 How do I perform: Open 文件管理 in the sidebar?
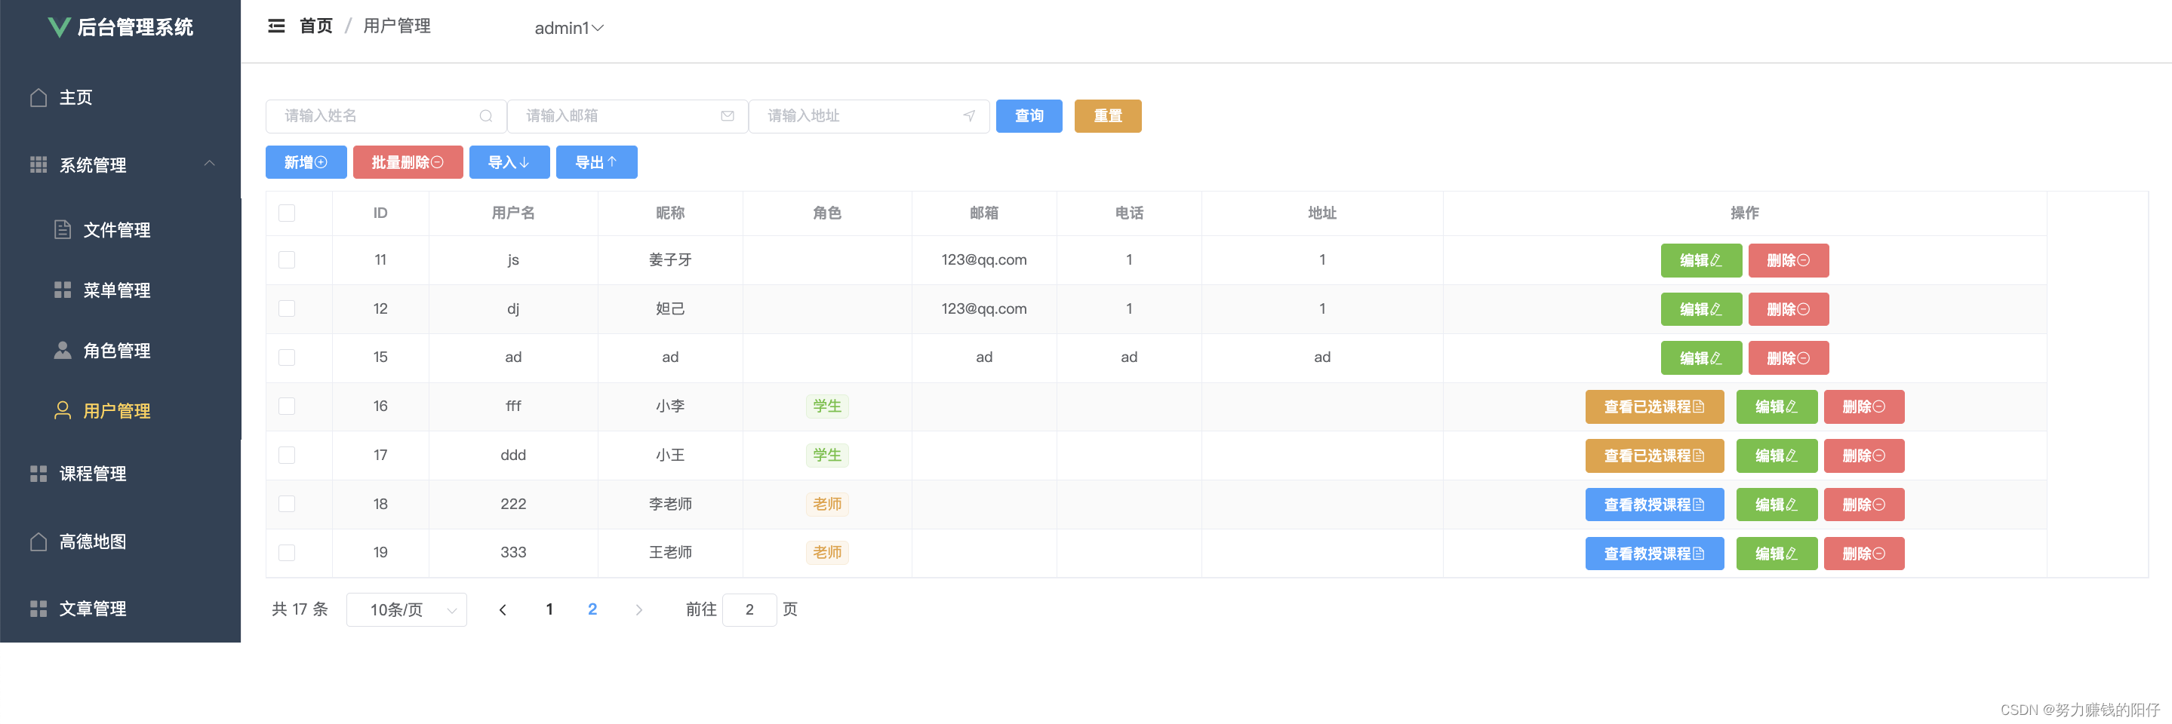tap(121, 229)
